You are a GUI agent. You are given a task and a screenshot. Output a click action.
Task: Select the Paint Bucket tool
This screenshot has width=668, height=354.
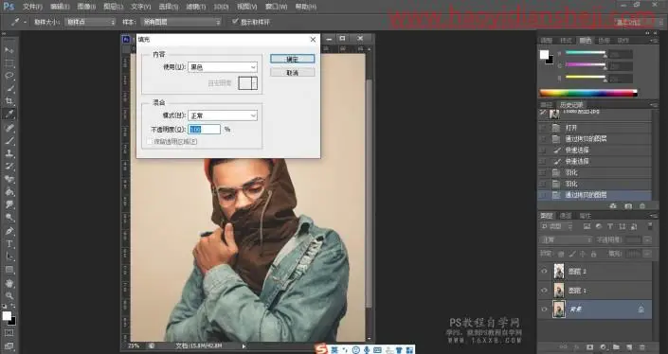(x=9, y=192)
